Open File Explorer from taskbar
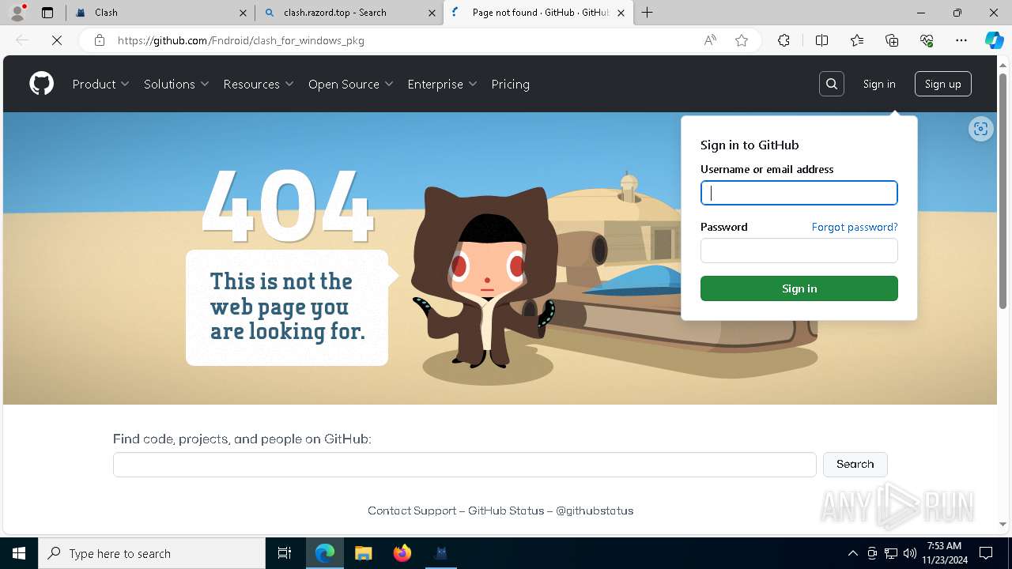The height and width of the screenshot is (569, 1012). [x=364, y=553]
